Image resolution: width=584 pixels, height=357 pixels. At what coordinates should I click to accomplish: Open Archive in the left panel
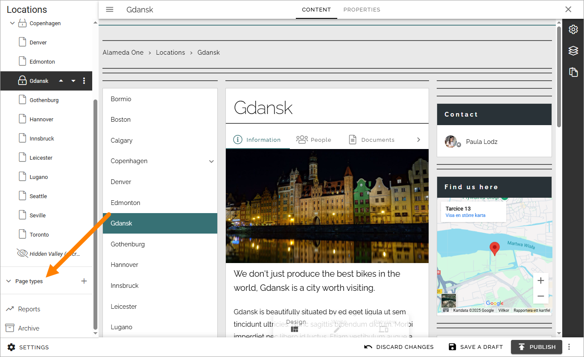(x=29, y=328)
